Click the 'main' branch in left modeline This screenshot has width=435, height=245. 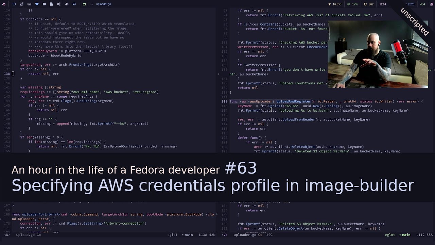tap(188, 235)
